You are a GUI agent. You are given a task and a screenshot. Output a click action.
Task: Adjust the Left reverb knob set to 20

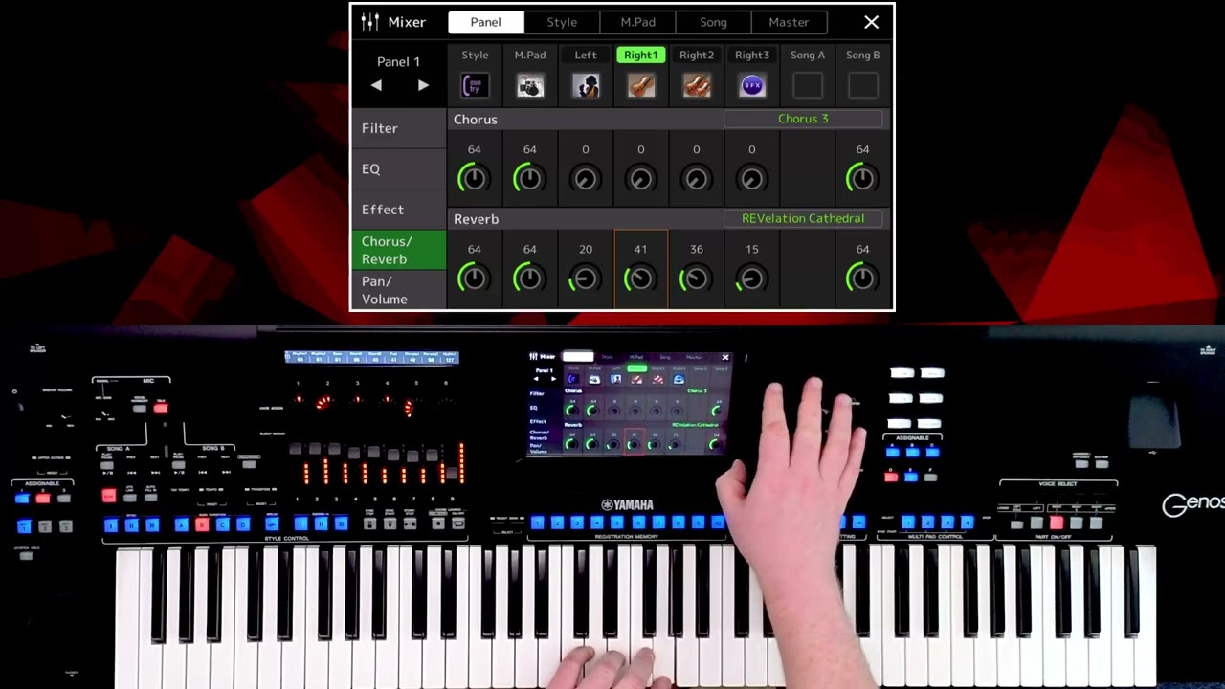pos(586,278)
